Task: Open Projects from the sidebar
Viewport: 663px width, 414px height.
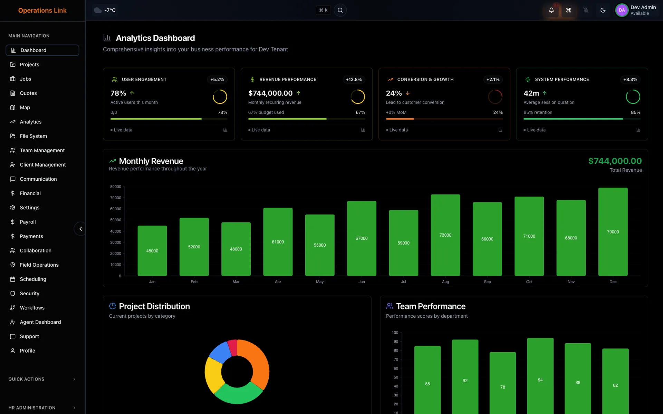Action: point(42,65)
